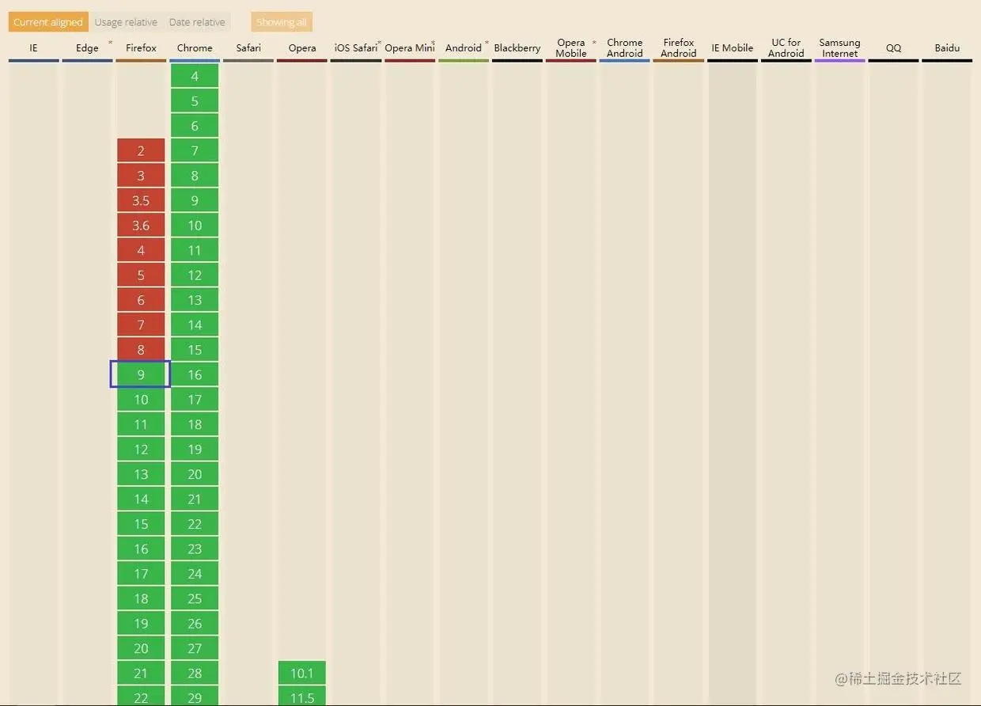Image resolution: width=981 pixels, height=706 pixels.
Task: Select the red Firefox version 3 cell
Action: [141, 176]
